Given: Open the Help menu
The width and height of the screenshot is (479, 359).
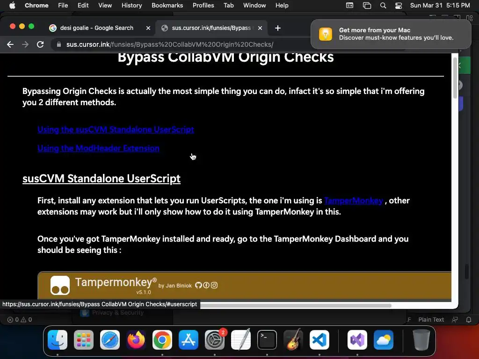Looking at the screenshot, I should 282,6.
